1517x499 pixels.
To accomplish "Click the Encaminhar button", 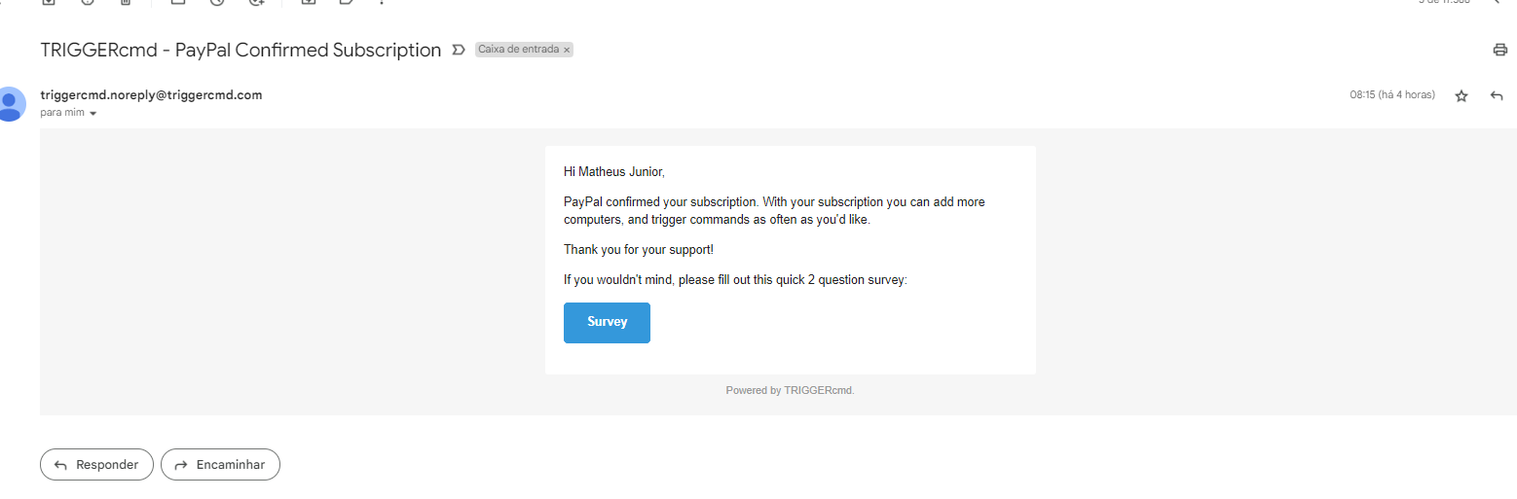I will coord(220,465).
